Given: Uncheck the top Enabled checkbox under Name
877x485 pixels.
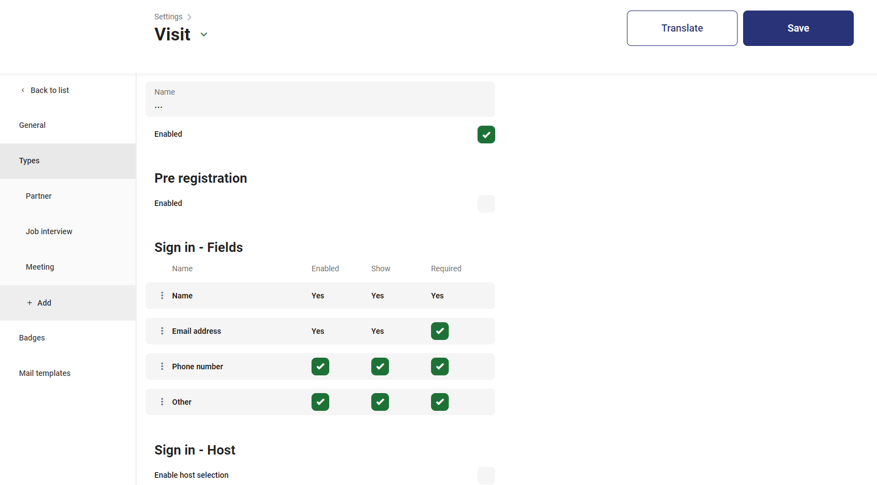Looking at the screenshot, I should 486,135.
